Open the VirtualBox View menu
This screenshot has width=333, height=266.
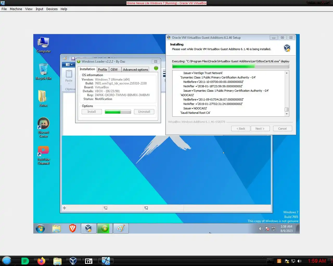click(x=29, y=9)
